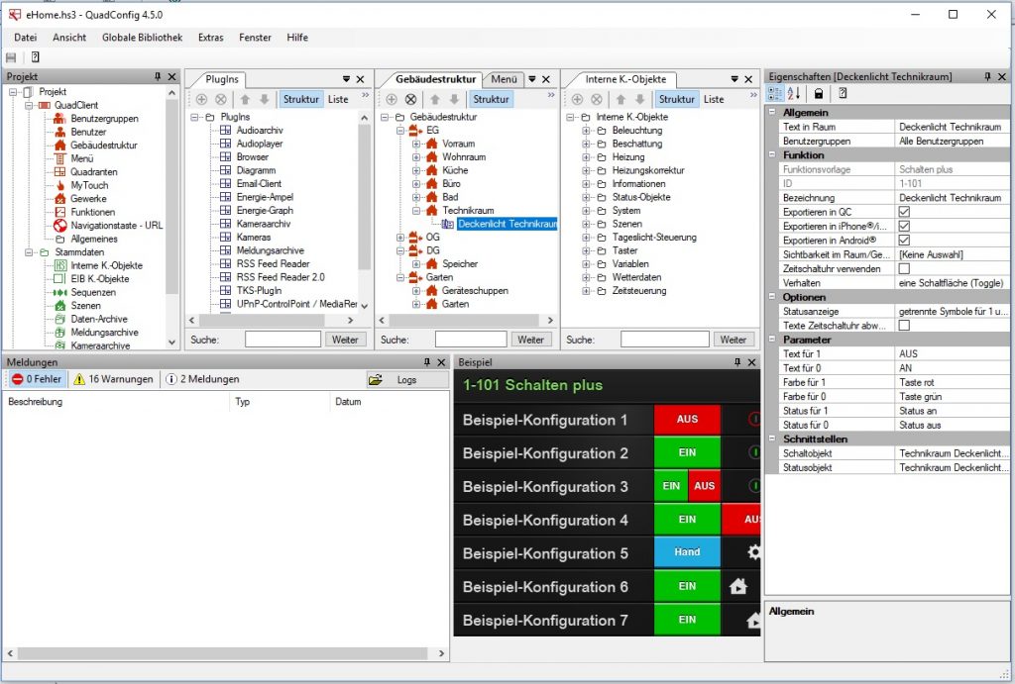This screenshot has height=684, width=1015.
Task: Click green EIN button of Beispiel-Konfiguration 2
Action: [687, 452]
